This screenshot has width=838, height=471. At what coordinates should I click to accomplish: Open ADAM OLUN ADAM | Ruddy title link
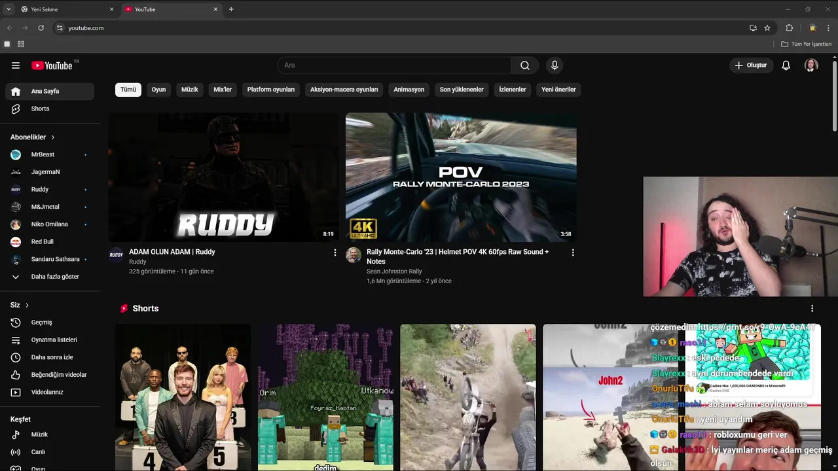tap(172, 252)
